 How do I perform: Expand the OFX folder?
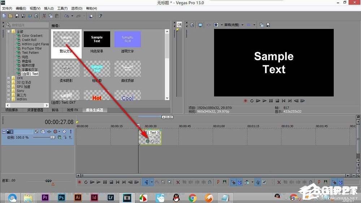[x=9, y=78]
